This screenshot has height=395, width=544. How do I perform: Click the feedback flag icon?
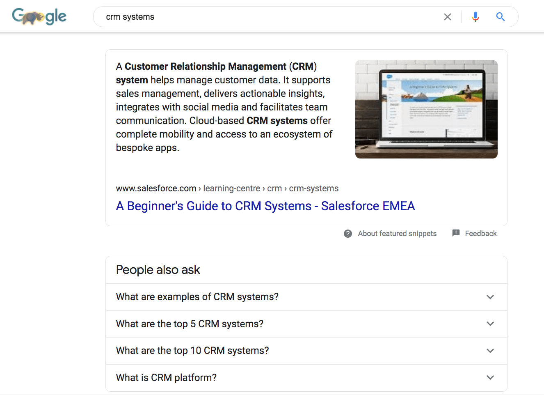click(x=456, y=233)
